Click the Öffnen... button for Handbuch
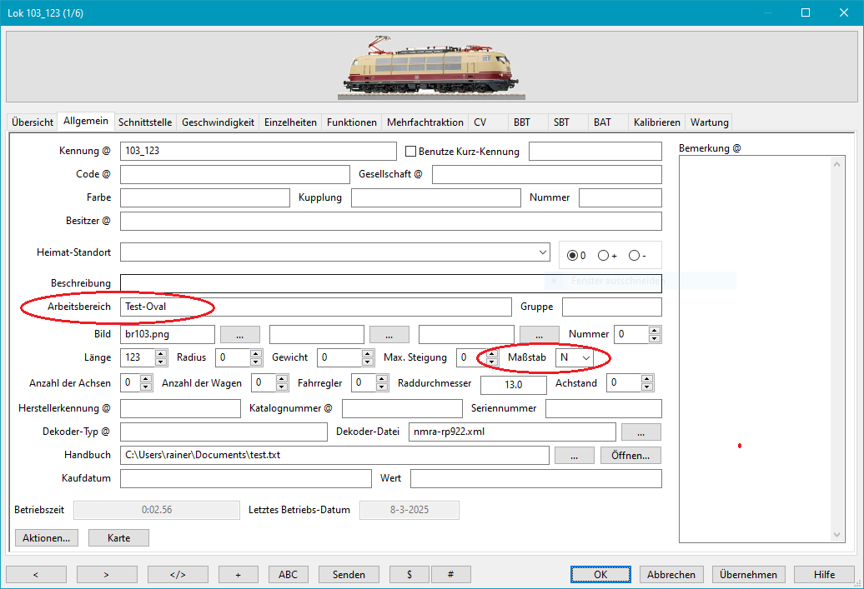 (630, 455)
